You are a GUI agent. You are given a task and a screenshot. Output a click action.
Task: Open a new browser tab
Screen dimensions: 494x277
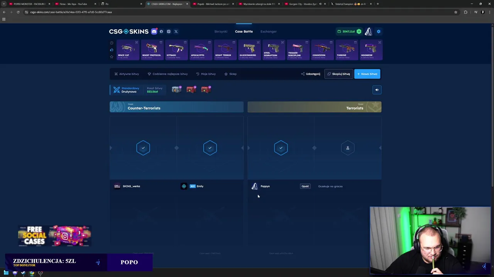pyautogui.click(x=378, y=4)
